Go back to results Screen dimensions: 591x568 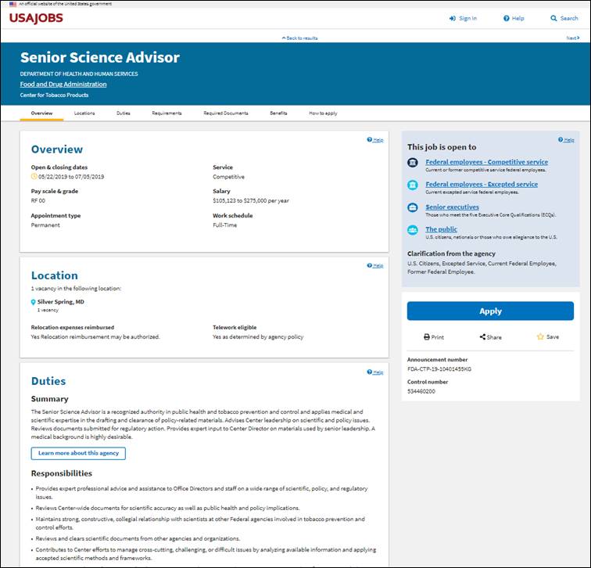299,38
